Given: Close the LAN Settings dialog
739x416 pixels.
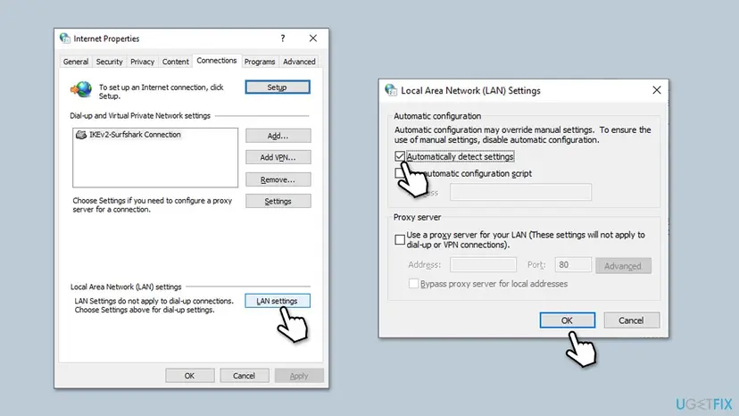Looking at the screenshot, I should [x=657, y=90].
